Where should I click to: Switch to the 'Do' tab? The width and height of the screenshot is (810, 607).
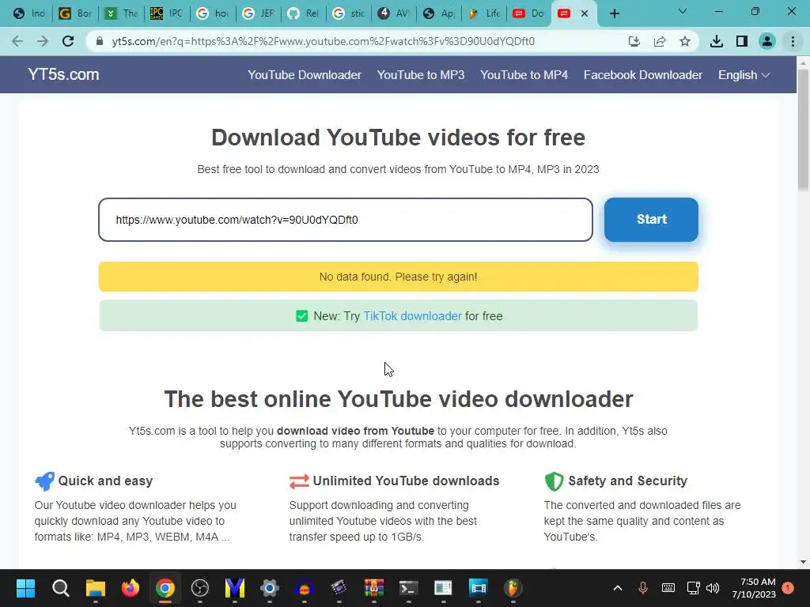(x=529, y=13)
